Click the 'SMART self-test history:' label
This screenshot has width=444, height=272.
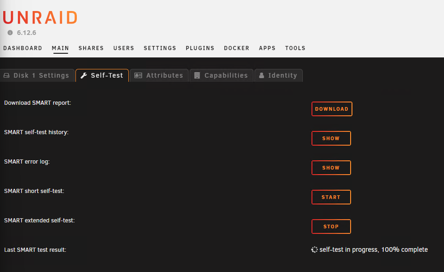pyautogui.click(x=36, y=132)
